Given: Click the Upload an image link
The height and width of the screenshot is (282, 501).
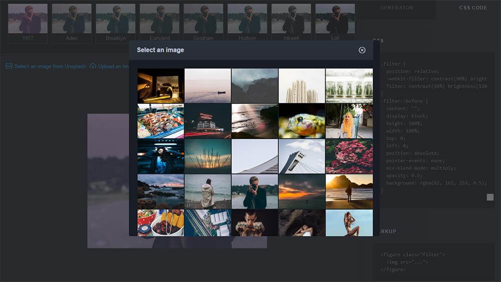Looking at the screenshot, I should coord(113,67).
